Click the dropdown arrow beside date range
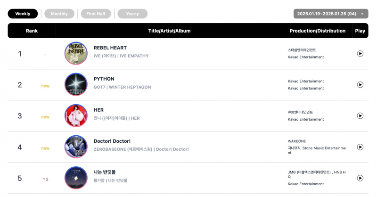Screen dimensions: 377x197 click(362, 14)
